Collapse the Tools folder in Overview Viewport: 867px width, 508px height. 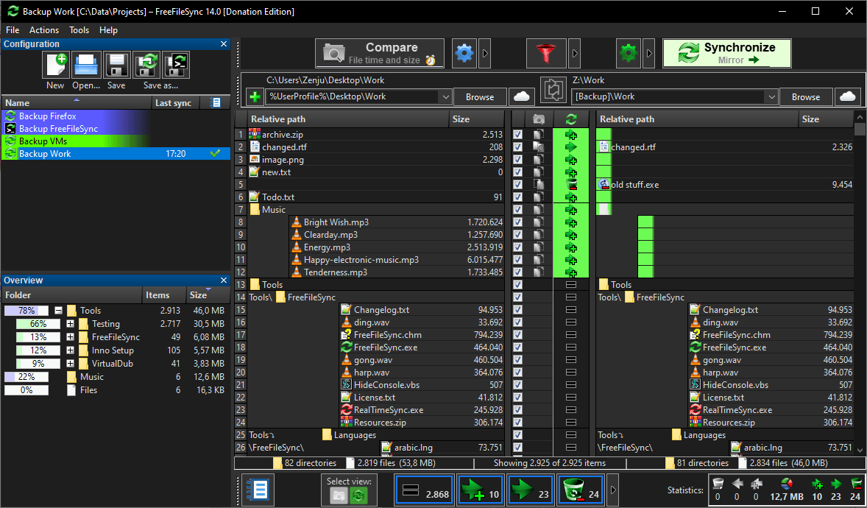pos(59,311)
